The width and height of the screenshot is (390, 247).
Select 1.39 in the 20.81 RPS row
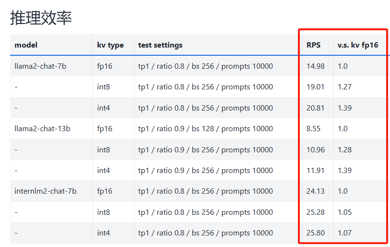click(x=345, y=108)
